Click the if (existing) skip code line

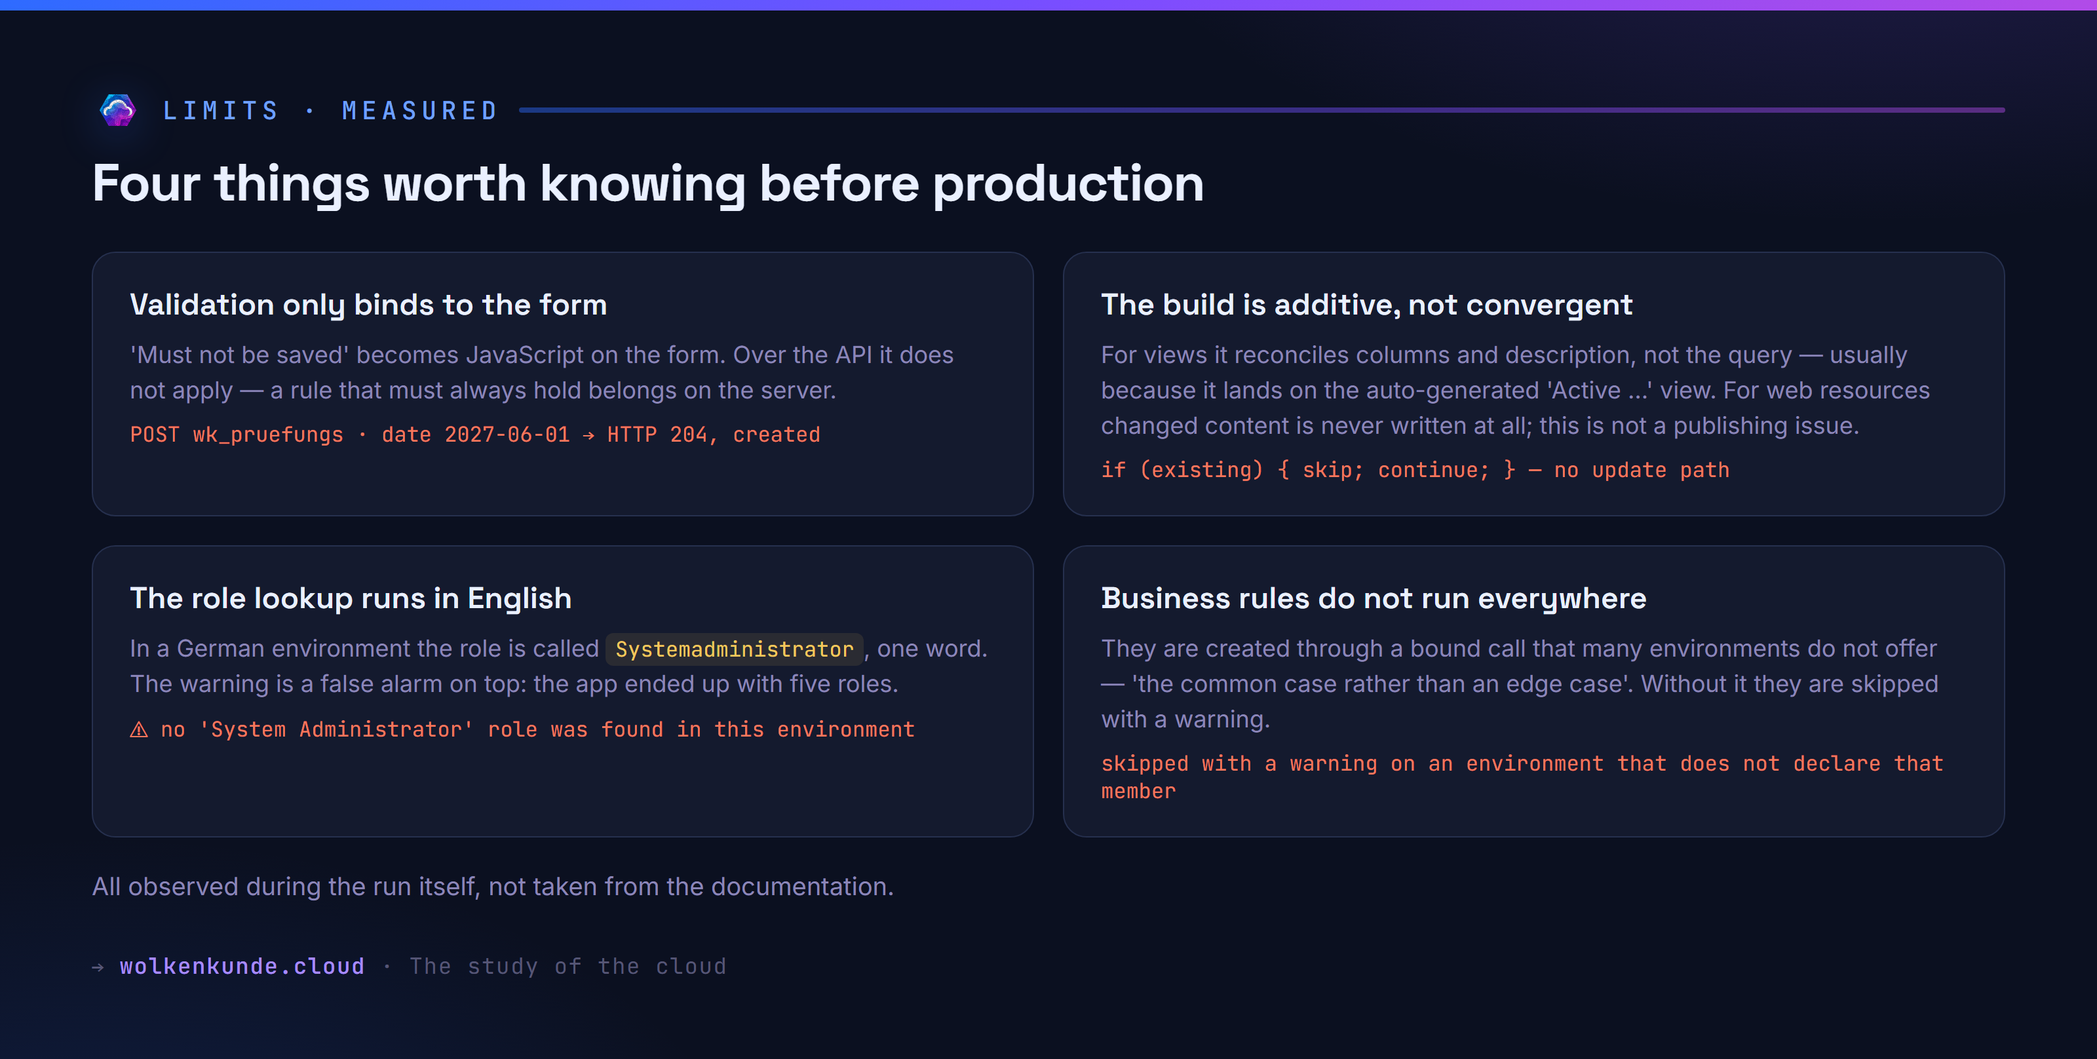(x=1415, y=470)
